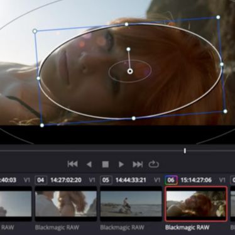Click the V1 label of clip 06

(x=222, y=180)
